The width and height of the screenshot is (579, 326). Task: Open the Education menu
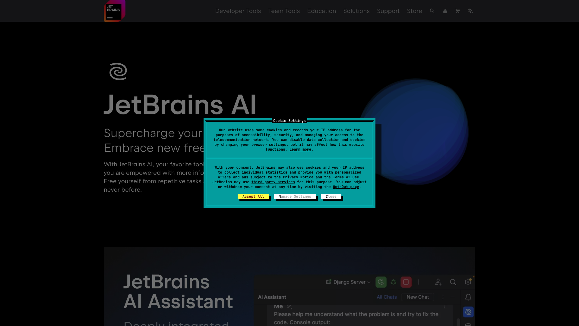(x=321, y=11)
